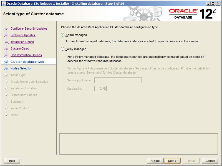Click the Installation Option step bullet icon
This screenshot has width=222, height=166.
(x=6, y=42)
